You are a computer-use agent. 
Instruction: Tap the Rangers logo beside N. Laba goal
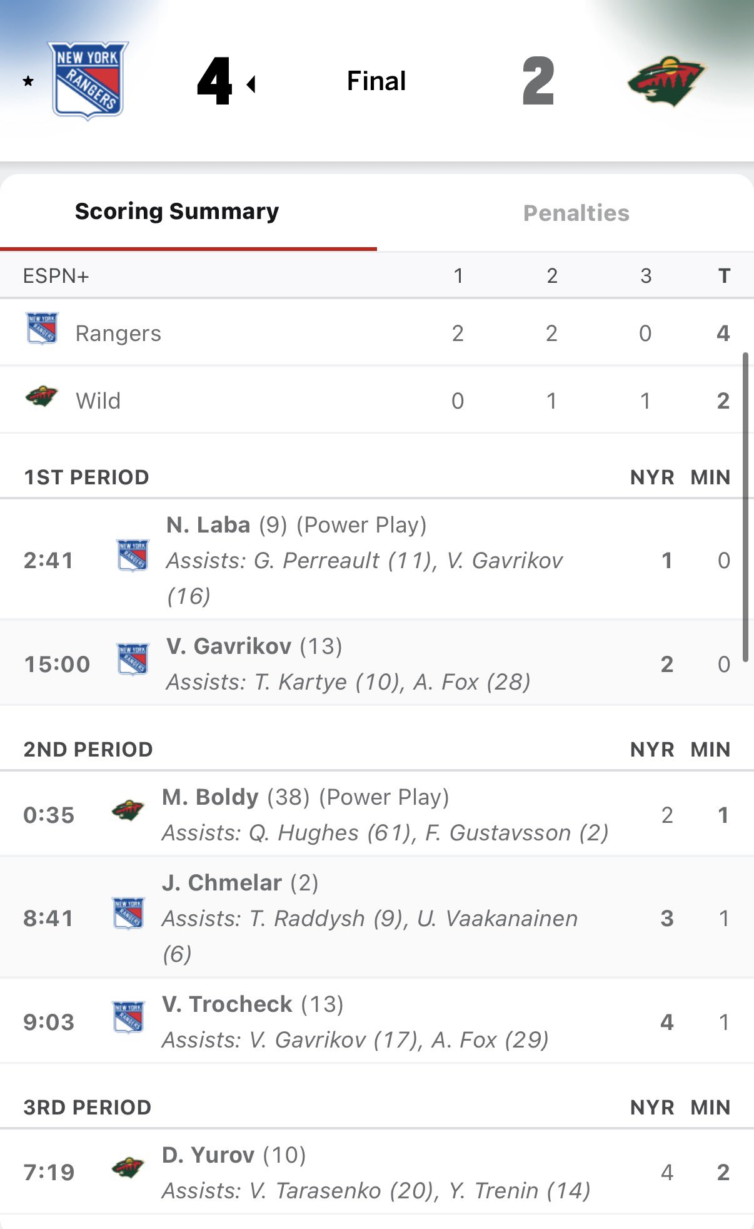[x=133, y=556]
